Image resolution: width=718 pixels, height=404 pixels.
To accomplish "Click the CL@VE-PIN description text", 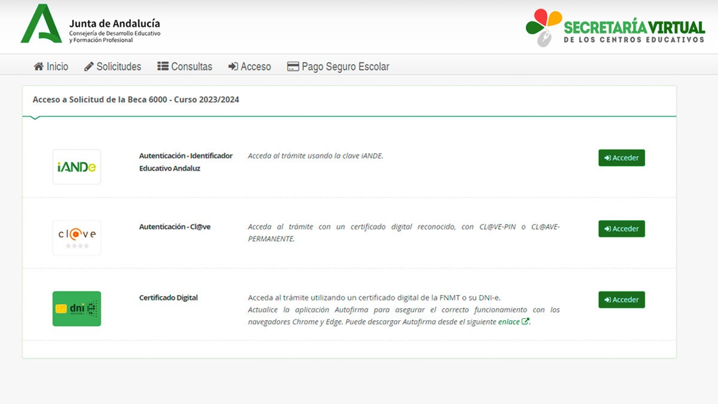I will (x=403, y=233).
